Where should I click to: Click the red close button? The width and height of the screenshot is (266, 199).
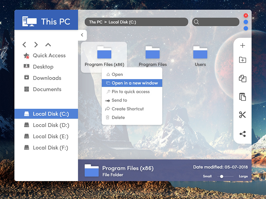(246, 16)
